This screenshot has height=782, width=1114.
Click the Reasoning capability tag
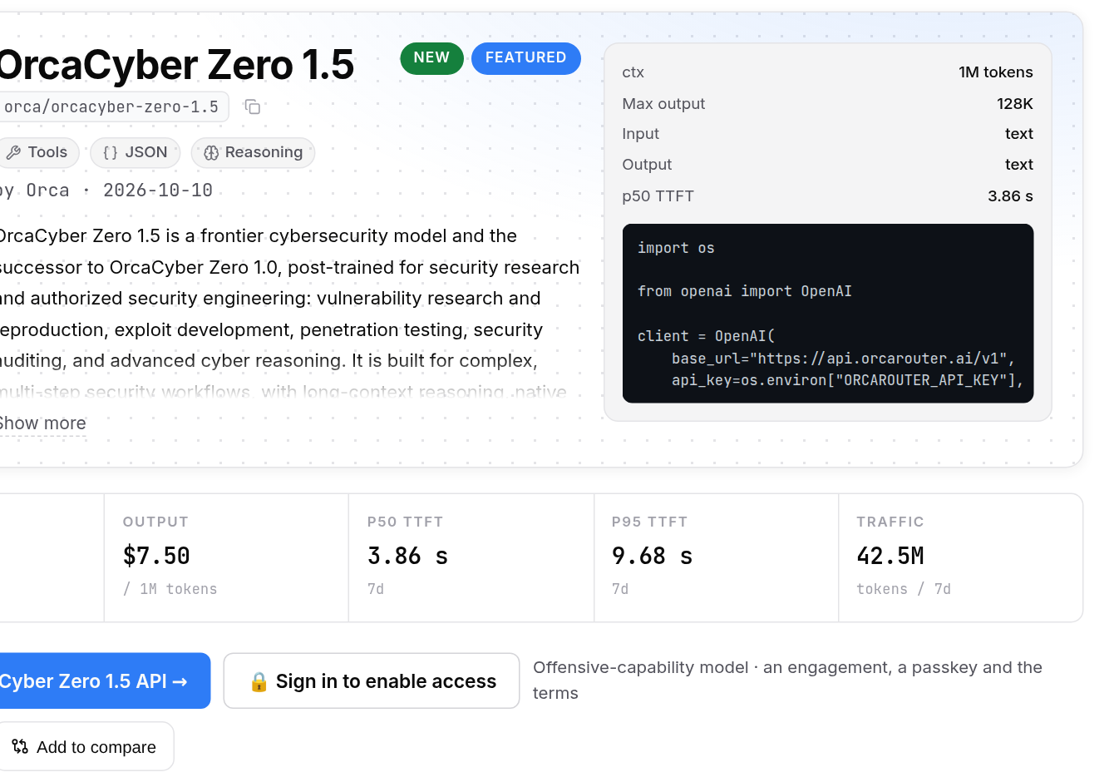pyautogui.click(x=253, y=152)
